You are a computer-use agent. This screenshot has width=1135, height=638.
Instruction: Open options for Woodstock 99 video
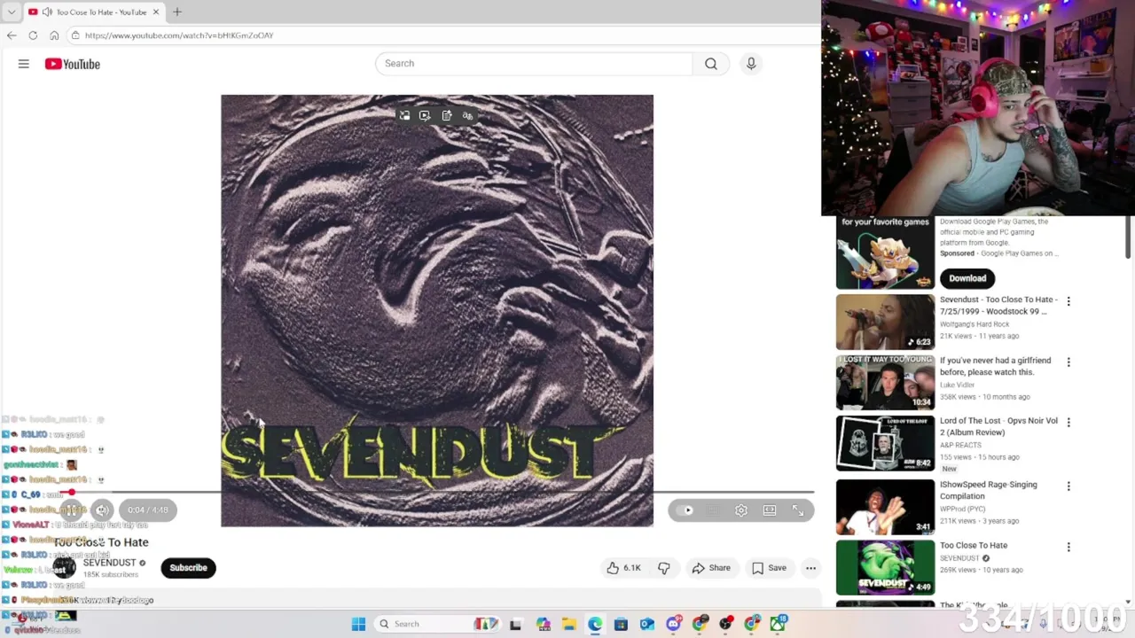pos(1068,301)
